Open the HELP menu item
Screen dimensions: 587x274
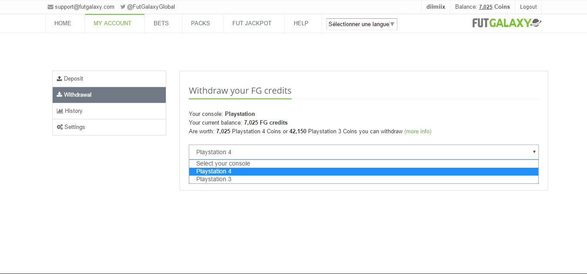click(301, 24)
